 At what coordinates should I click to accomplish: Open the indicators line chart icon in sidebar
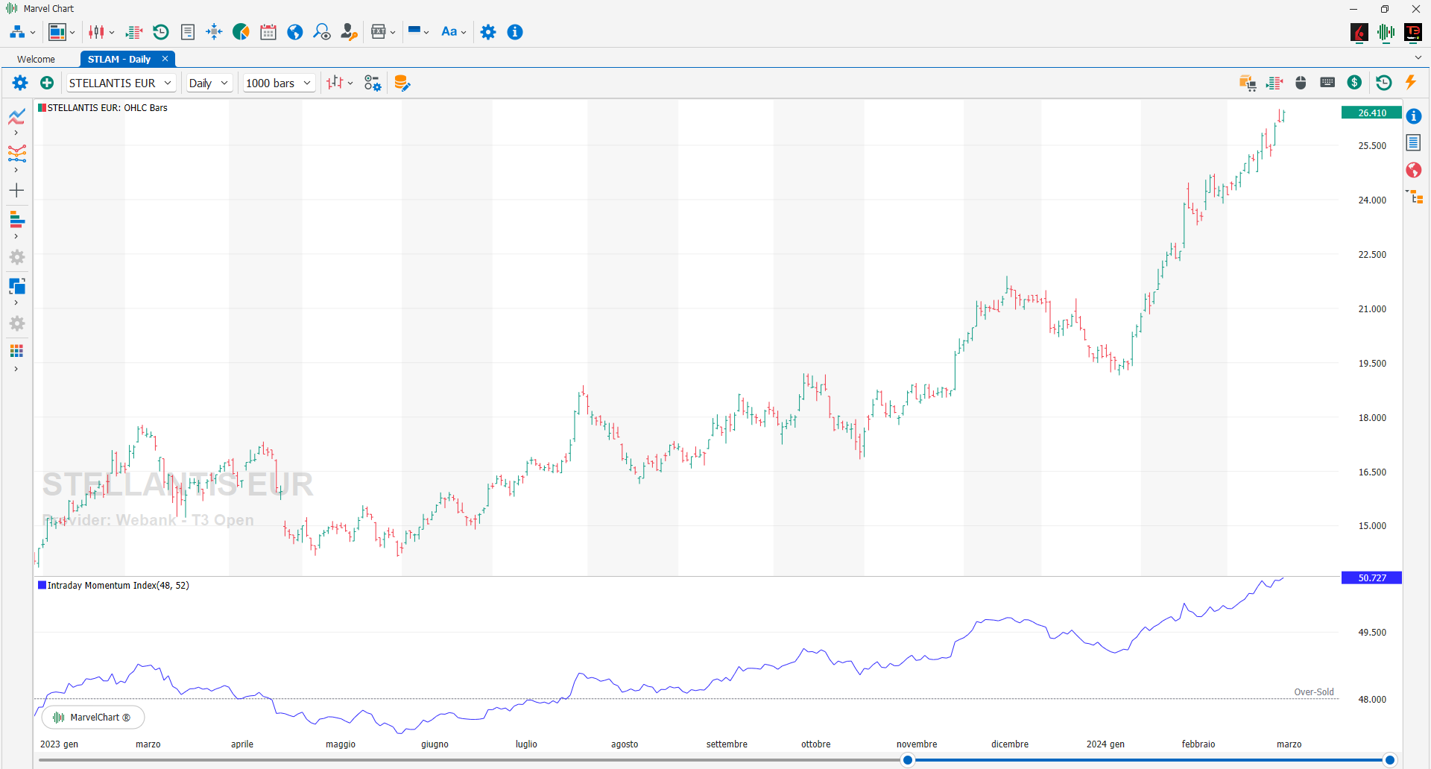(x=16, y=116)
